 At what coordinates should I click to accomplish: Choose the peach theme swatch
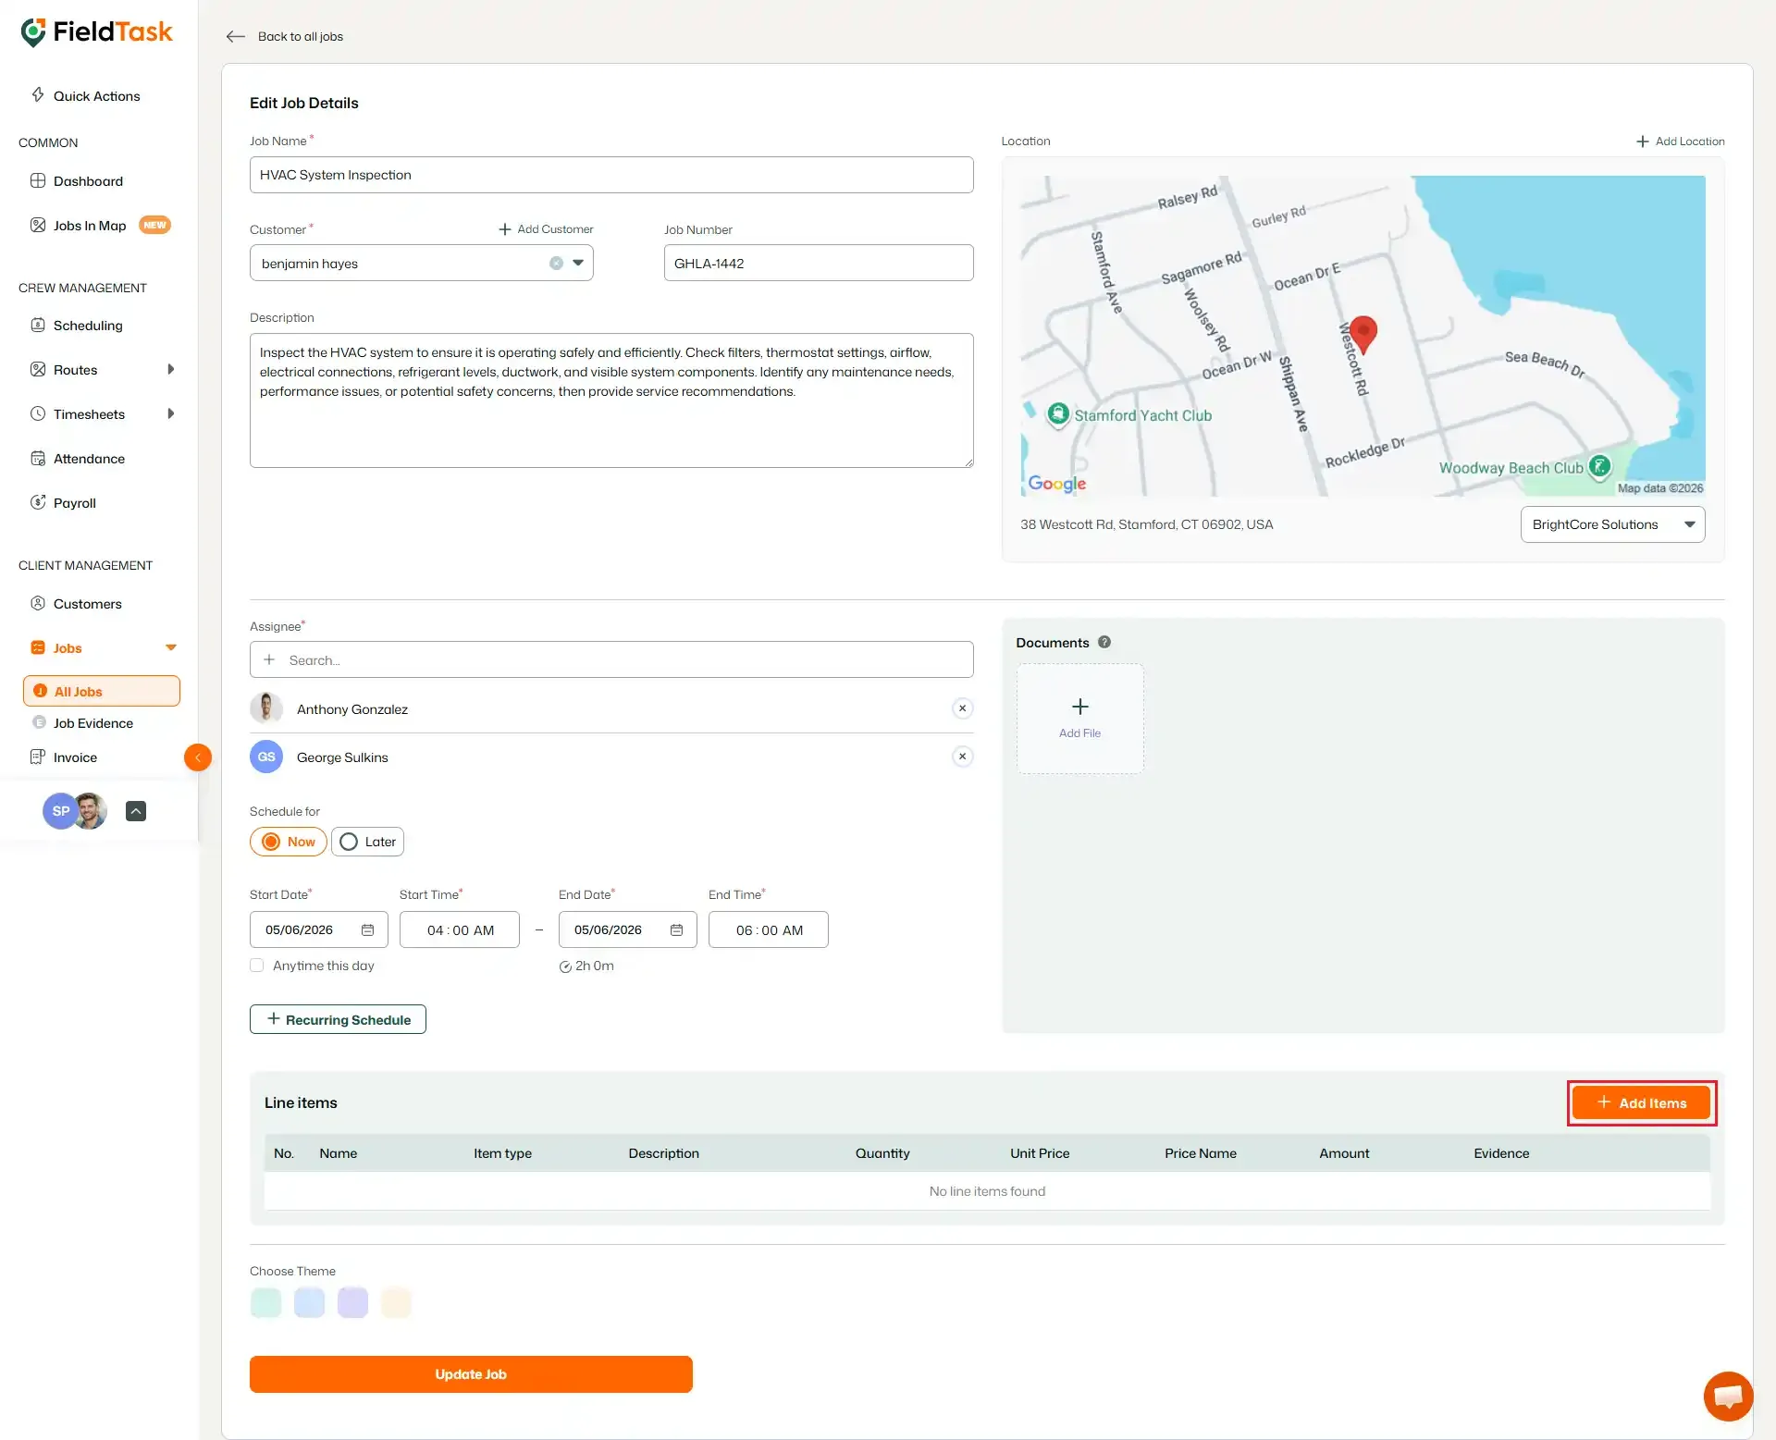(396, 1302)
